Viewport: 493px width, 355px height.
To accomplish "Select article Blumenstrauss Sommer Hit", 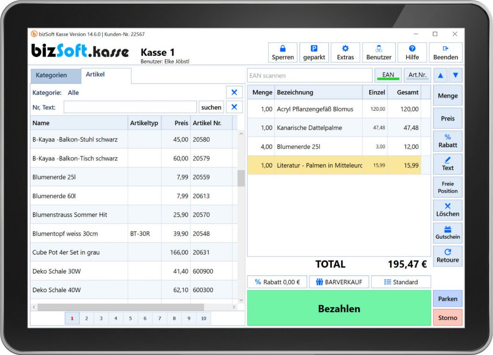I will click(134, 215).
